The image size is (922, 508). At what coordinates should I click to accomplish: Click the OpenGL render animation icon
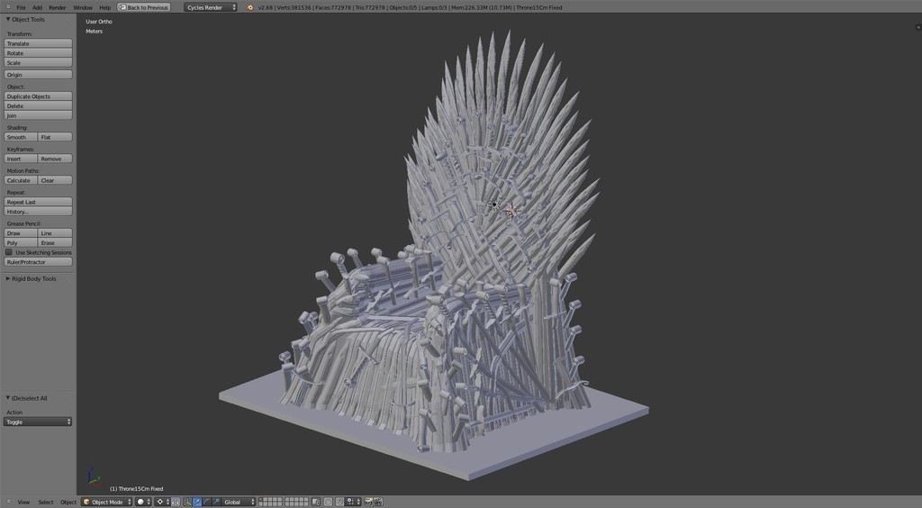(x=378, y=502)
